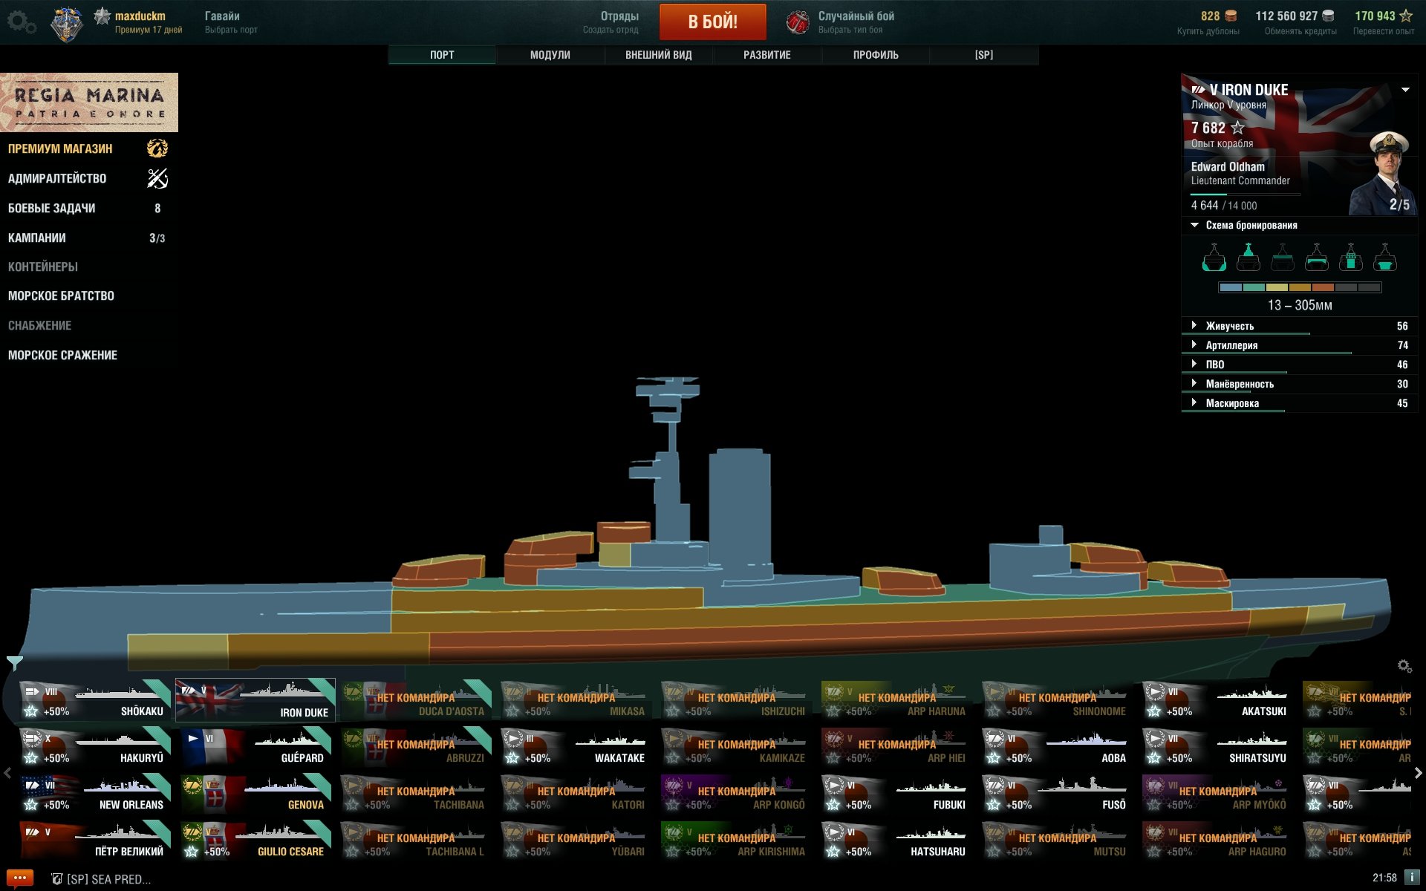Viewport: 1426px width, 891px height.
Task: Select the orange armor thickness color swatch
Action: tap(1323, 287)
